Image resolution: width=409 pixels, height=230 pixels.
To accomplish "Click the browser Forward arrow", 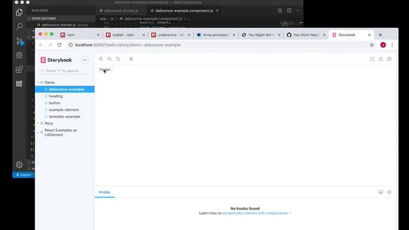I will (x=50, y=45).
